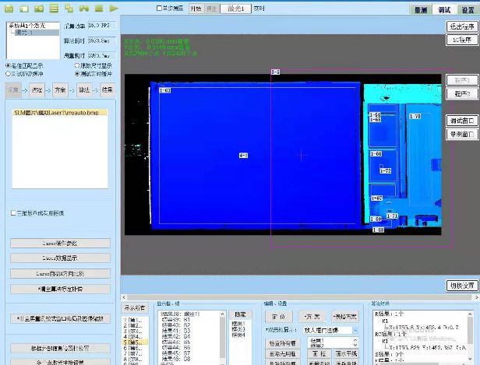Click the 1-63 region label in the image

point(165,90)
